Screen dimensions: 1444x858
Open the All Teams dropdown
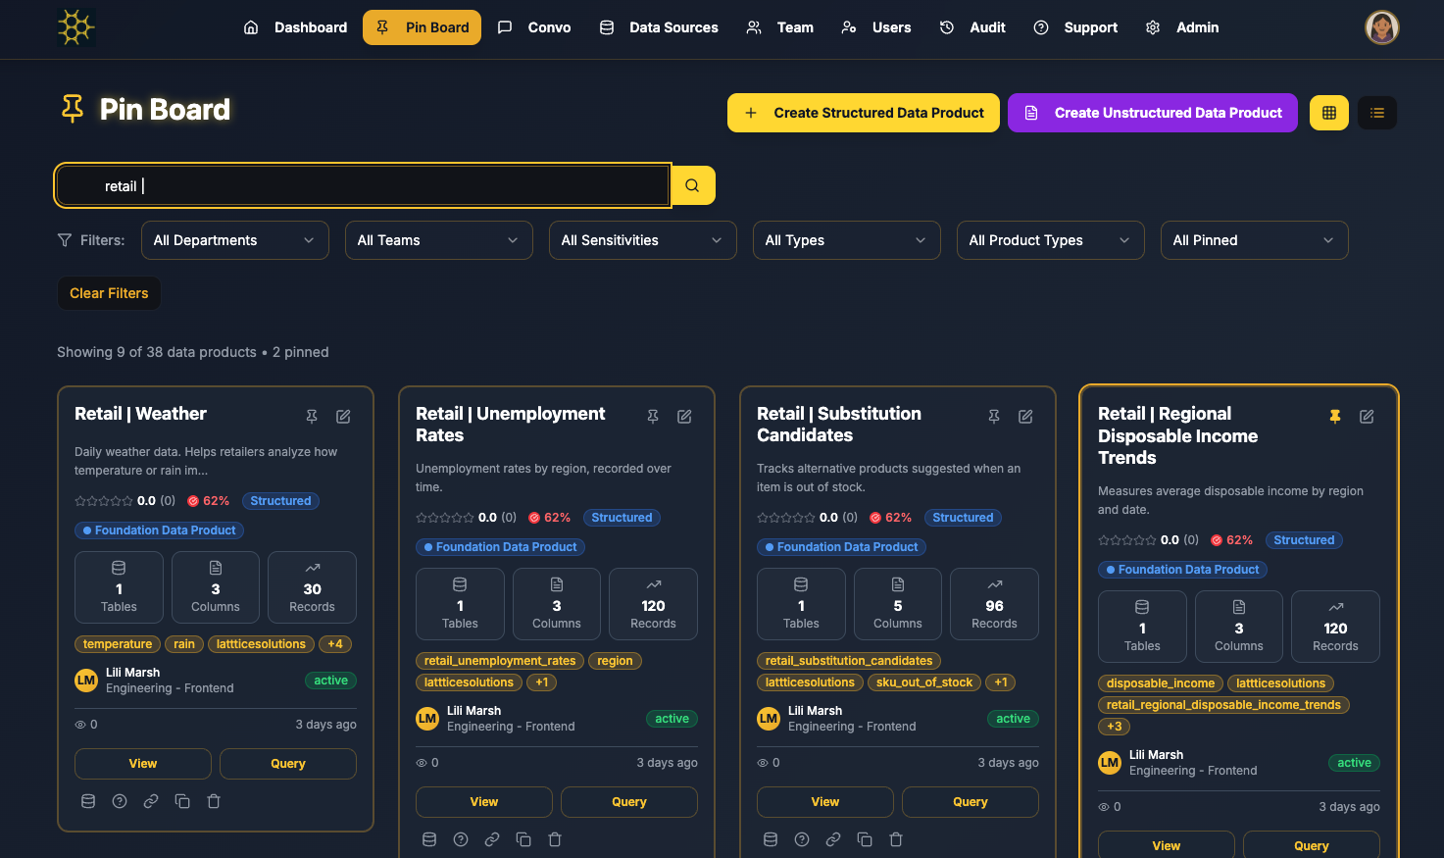click(439, 240)
